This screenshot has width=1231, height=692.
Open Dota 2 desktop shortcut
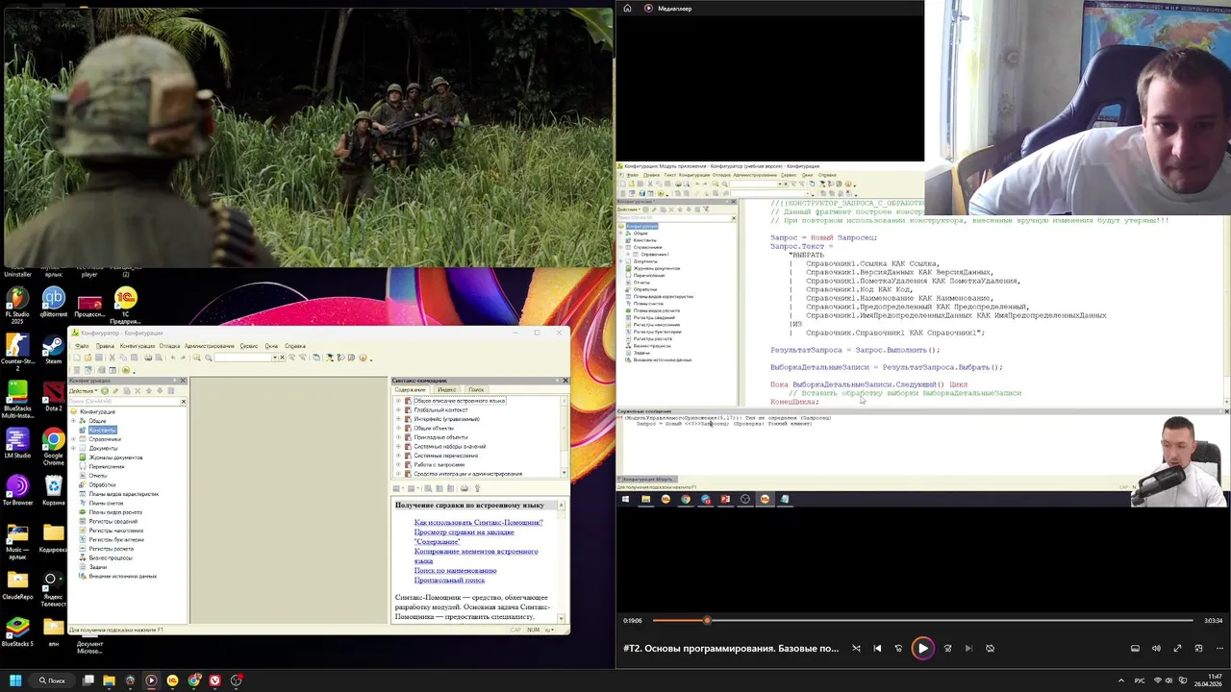pyautogui.click(x=54, y=396)
